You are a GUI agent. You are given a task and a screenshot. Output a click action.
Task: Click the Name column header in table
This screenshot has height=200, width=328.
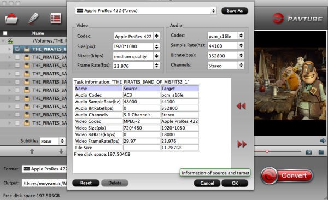pos(98,89)
